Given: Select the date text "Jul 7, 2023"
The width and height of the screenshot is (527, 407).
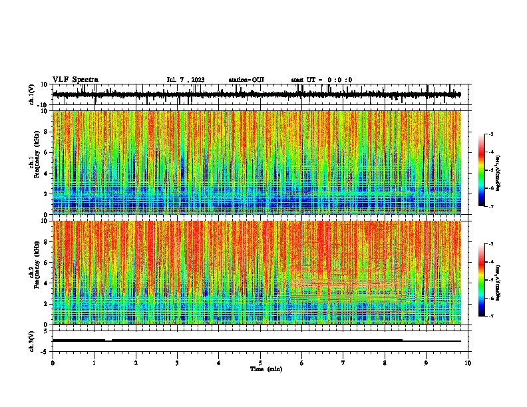Looking at the screenshot, I should tap(186, 80).
